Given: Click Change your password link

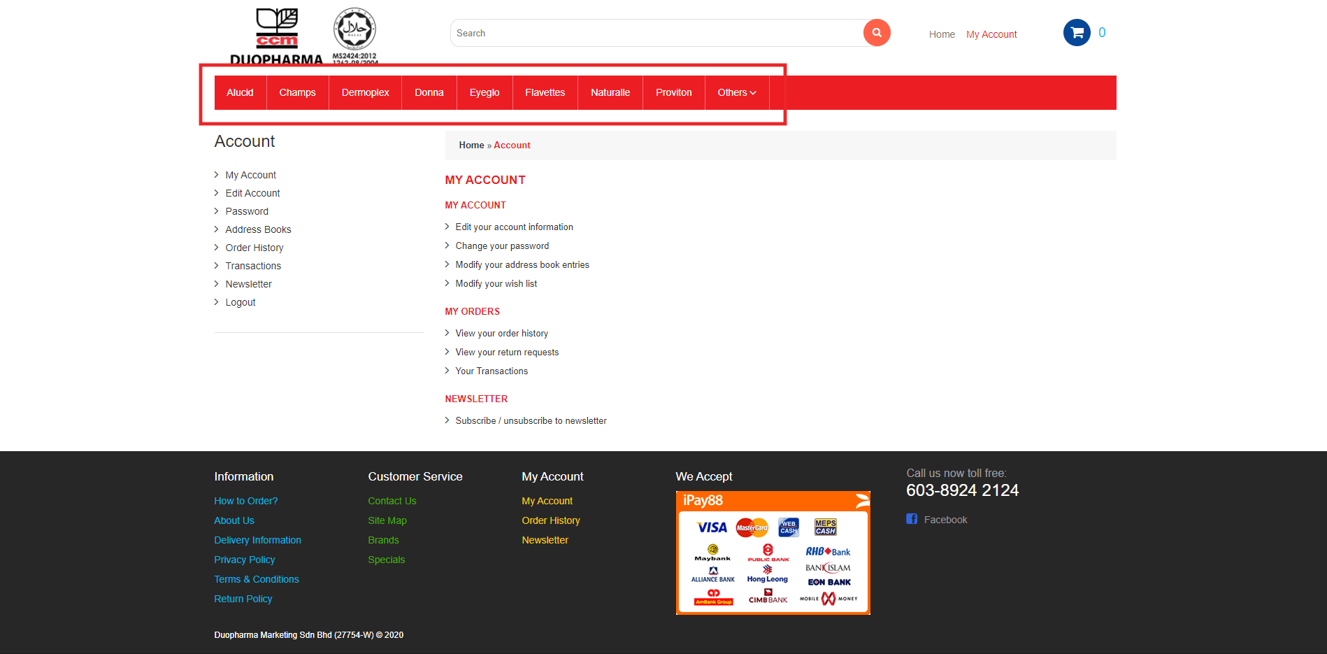Looking at the screenshot, I should 502,246.
